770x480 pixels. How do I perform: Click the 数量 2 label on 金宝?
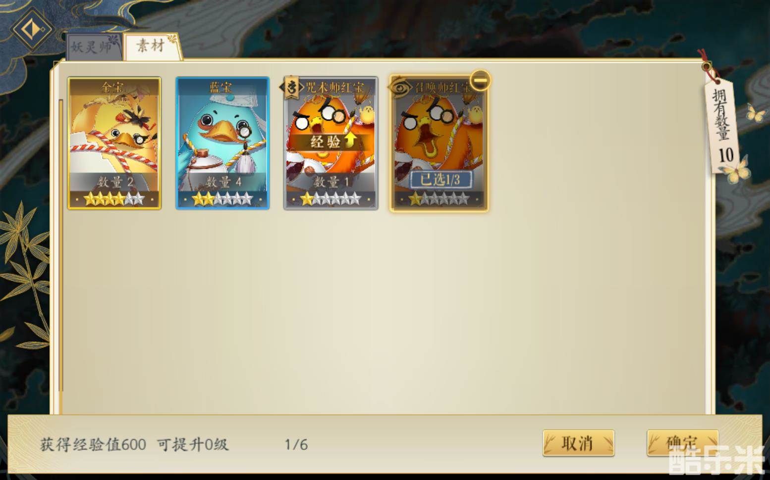[x=115, y=182]
